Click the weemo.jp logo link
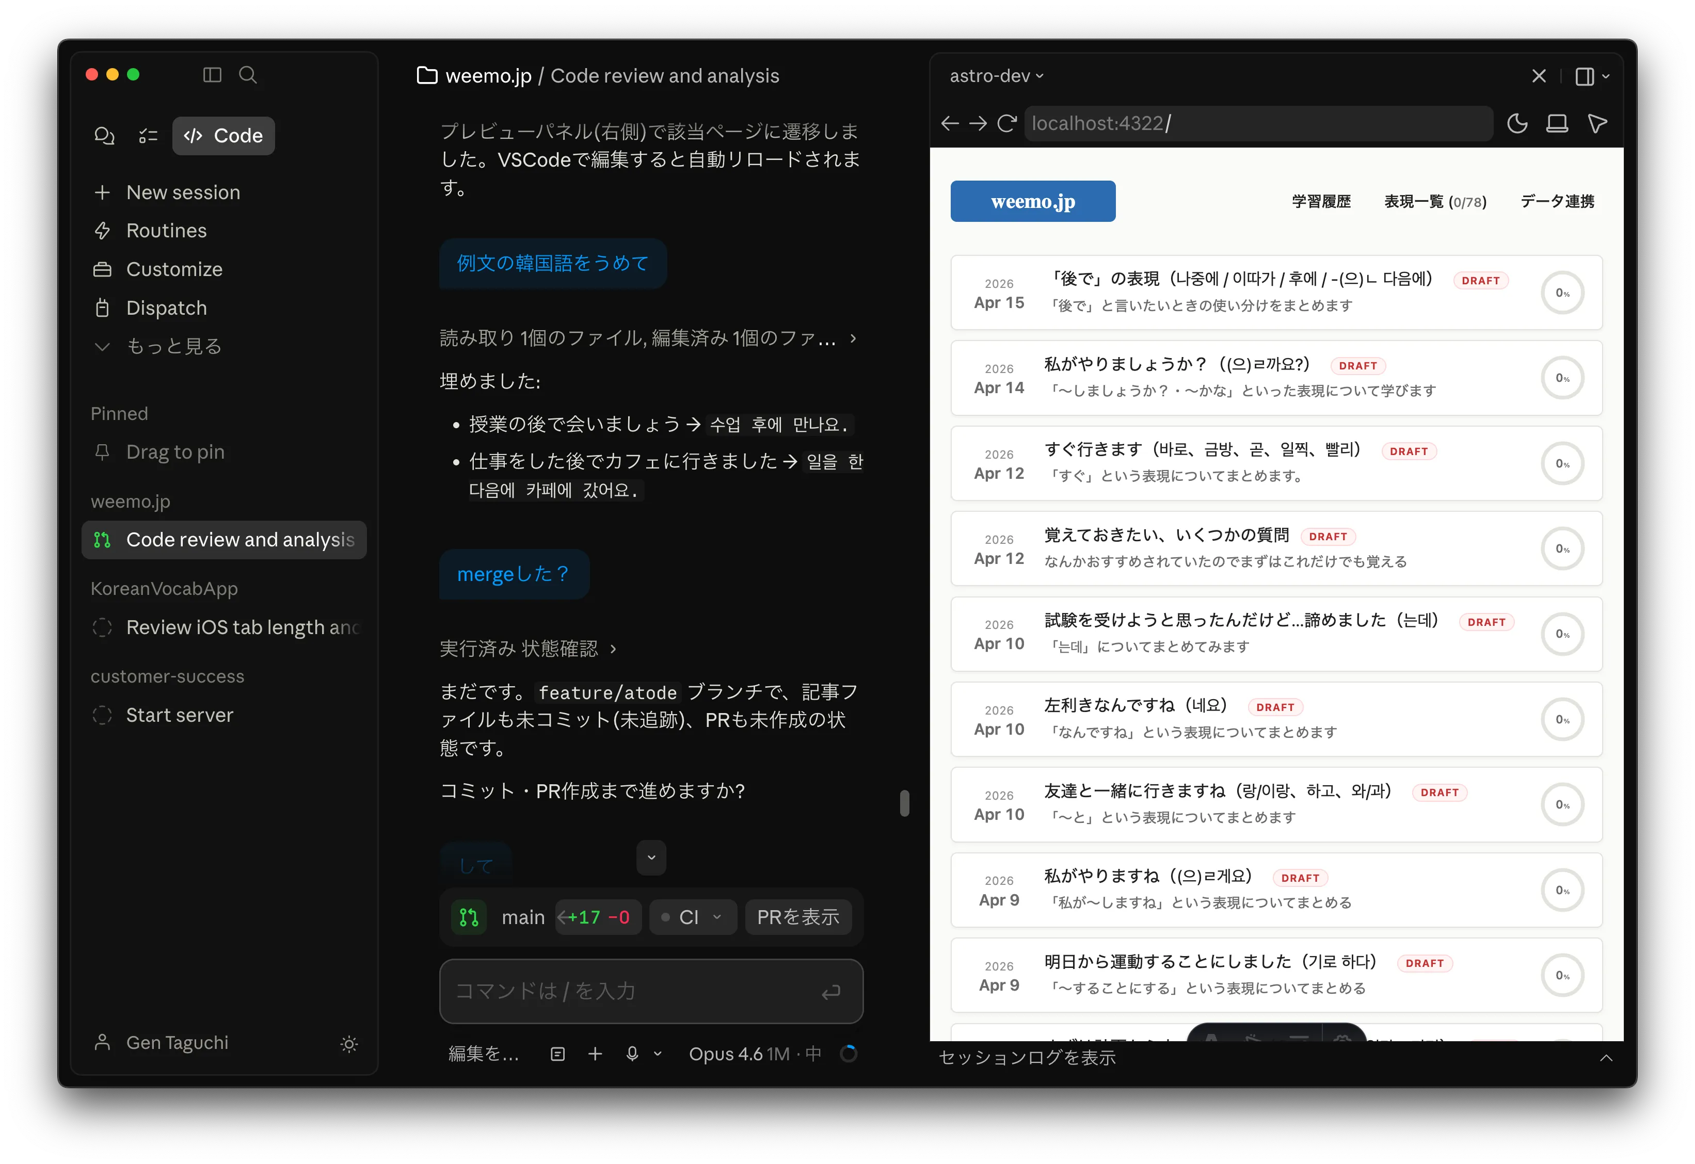1695x1164 pixels. click(1032, 201)
